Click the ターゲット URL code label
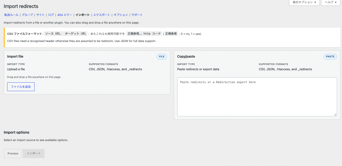Image resolution: width=342 pixels, height=166 pixels. pyautogui.click(x=76, y=34)
